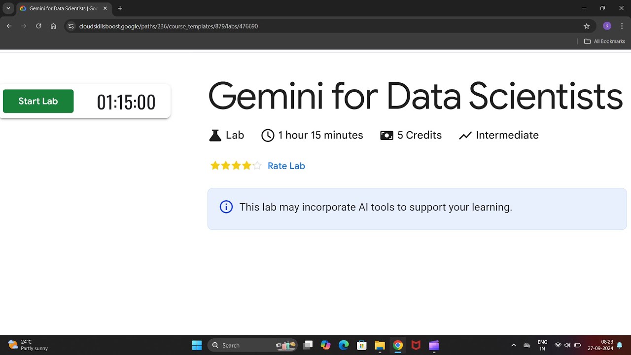The height and width of the screenshot is (355, 631).
Task: Click the '5 Credits' label
Action: pos(420,135)
